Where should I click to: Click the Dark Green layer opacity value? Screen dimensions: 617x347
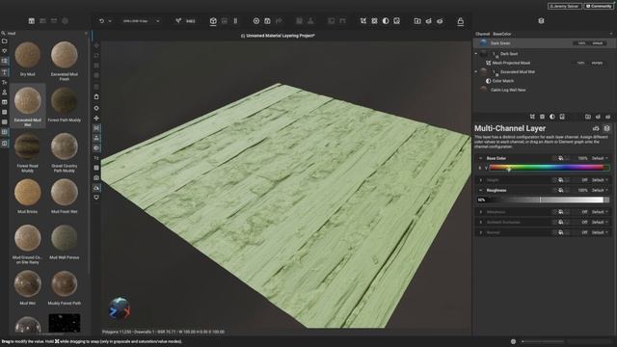tap(581, 43)
